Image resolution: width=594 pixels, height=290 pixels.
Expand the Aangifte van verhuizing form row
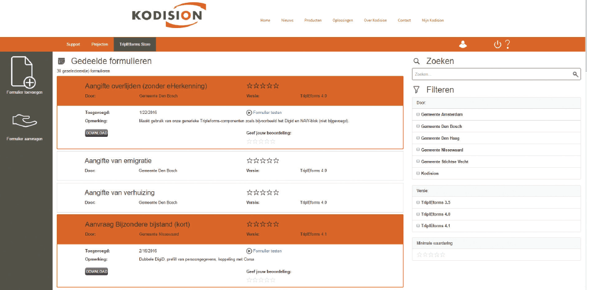[230, 197]
